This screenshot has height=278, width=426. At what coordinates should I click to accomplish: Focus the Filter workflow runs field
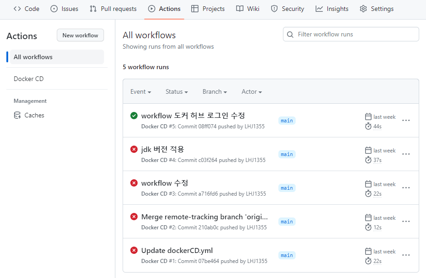click(351, 34)
